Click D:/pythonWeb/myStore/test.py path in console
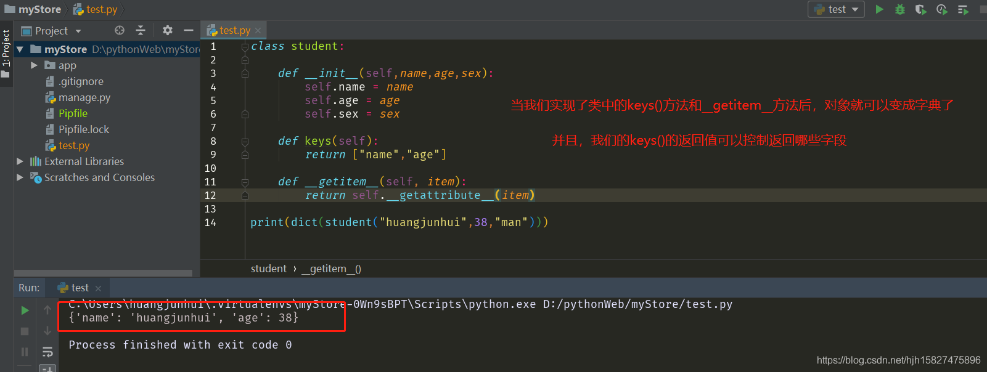 tap(637, 304)
